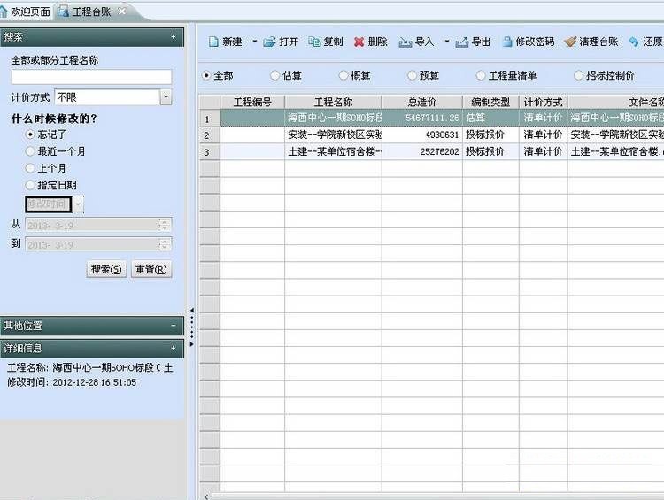
Task: Click the red Delete (删除) icon
Action: [x=359, y=42]
